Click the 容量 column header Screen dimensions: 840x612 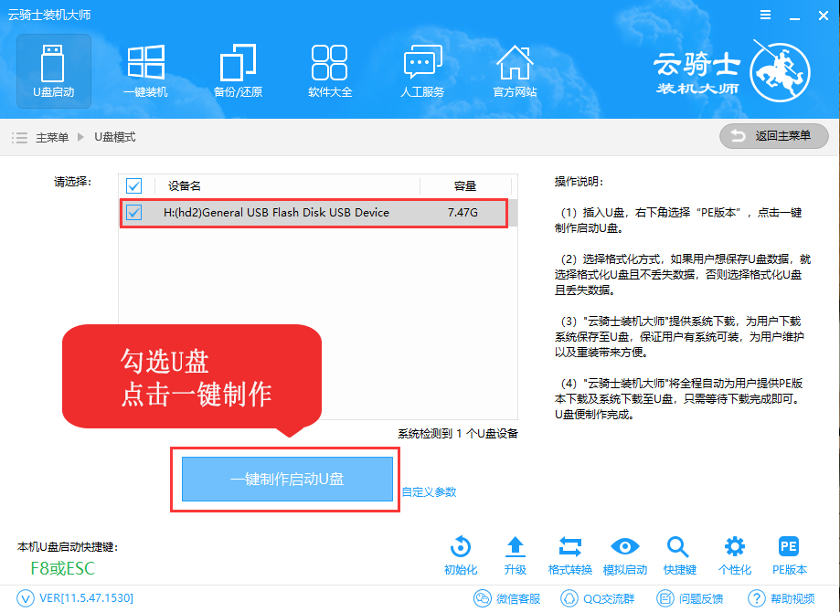(x=464, y=185)
